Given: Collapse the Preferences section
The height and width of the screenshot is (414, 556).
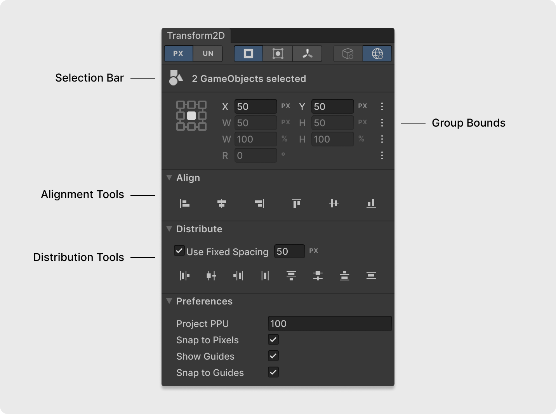Looking at the screenshot, I should click(x=169, y=301).
